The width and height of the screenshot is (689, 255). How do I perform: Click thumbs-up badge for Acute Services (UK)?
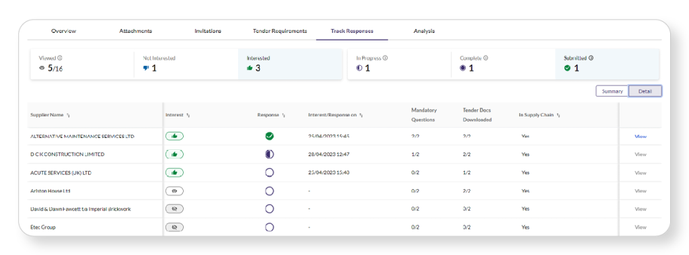pos(174,173)
